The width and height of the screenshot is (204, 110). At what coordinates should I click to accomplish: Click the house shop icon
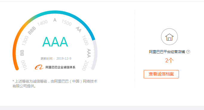(169, 37)
